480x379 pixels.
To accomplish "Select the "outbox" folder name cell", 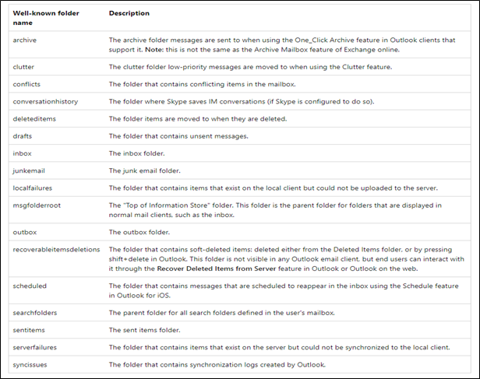I will 26,232.
